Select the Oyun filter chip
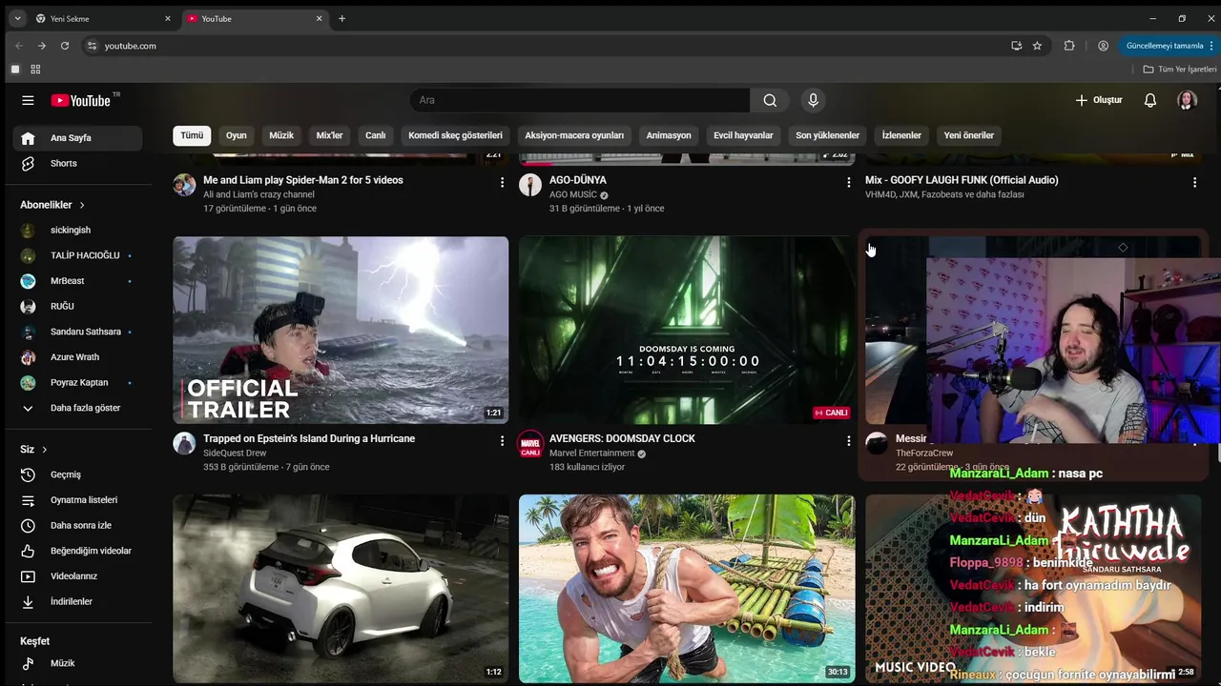 pyautogui.click(x=237, y=135)
